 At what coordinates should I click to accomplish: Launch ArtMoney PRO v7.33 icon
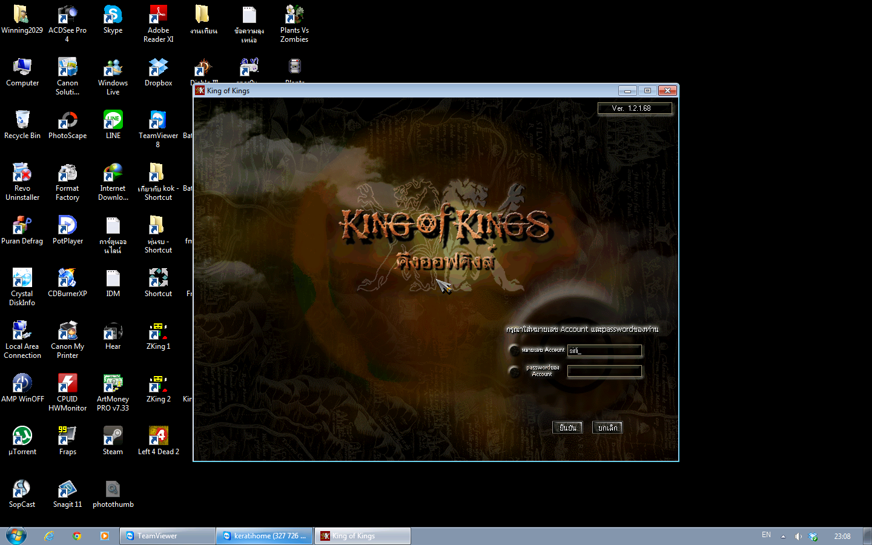pyautogui.click(x=113, y=392)
